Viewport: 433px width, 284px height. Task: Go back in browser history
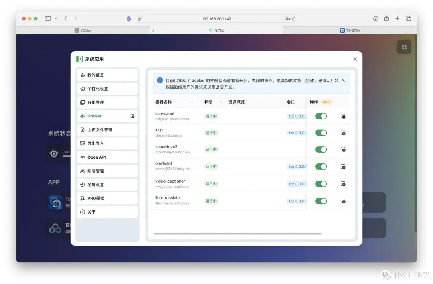66,18
